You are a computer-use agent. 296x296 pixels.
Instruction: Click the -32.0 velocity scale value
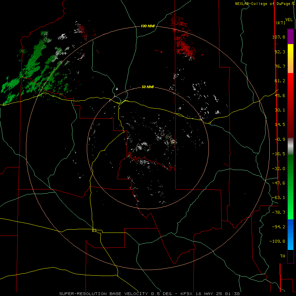[279, 169]
